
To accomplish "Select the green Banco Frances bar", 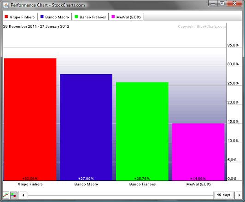I will click(x=142, y=131).
